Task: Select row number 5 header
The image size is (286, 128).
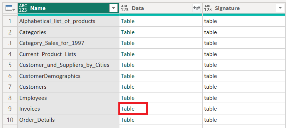Action: tap(10, 65)
